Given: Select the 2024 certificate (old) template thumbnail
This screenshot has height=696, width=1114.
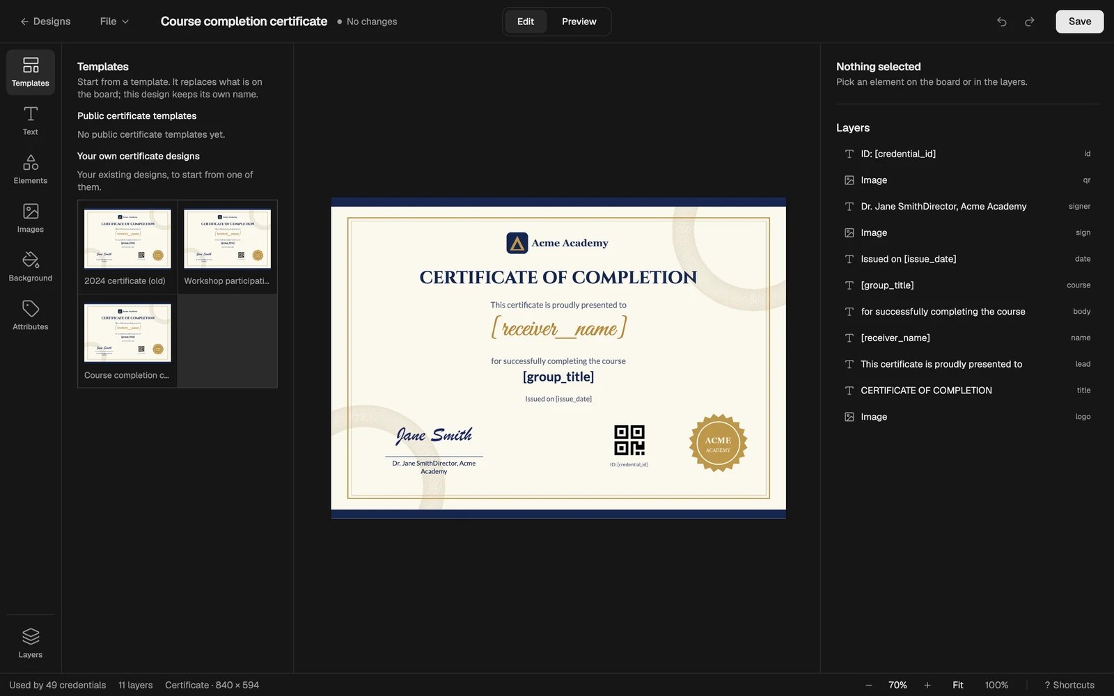Looking at the screenshot, I should 127,246.
